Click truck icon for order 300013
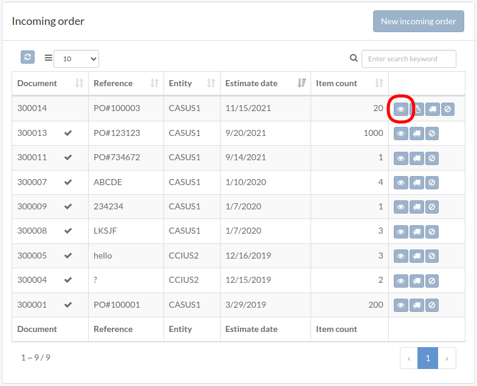477x386 pixels. point(417,134)
